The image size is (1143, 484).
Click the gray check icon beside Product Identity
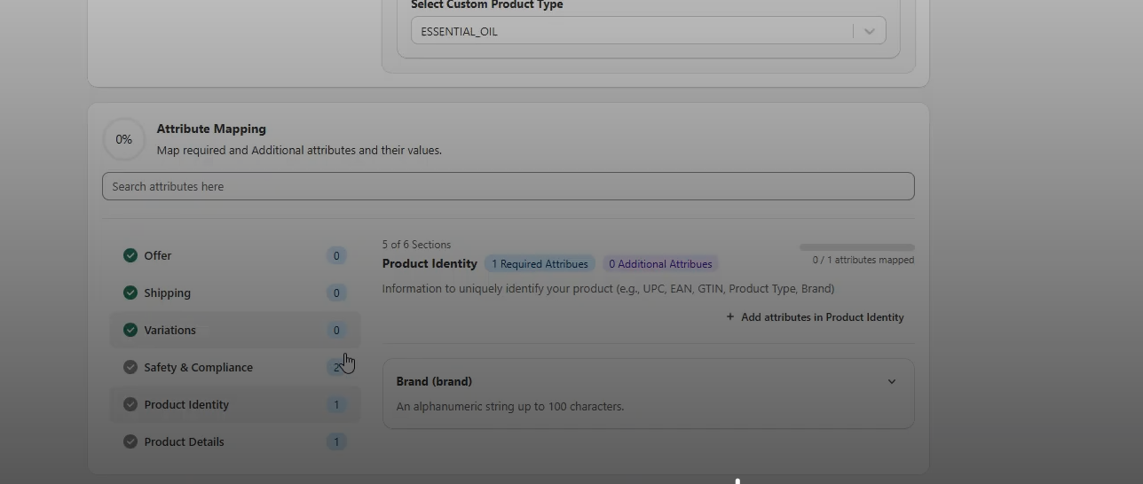(x=130, y=404)
